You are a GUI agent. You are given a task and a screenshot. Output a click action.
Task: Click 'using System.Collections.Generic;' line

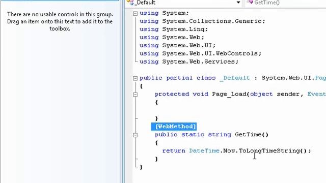click(202, 21)
